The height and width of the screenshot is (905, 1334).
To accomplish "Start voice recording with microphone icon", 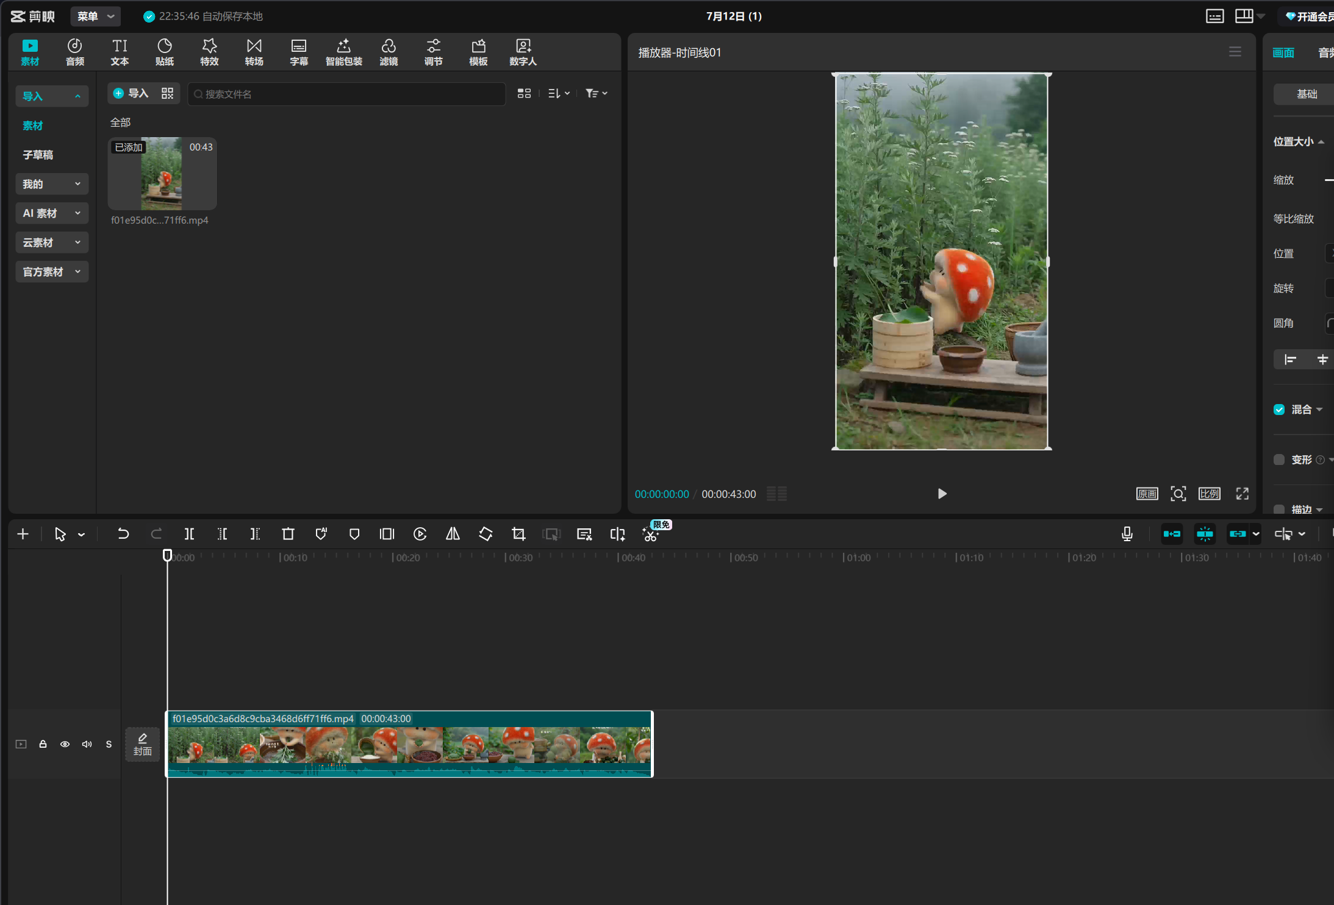I will pos(1127,534).
